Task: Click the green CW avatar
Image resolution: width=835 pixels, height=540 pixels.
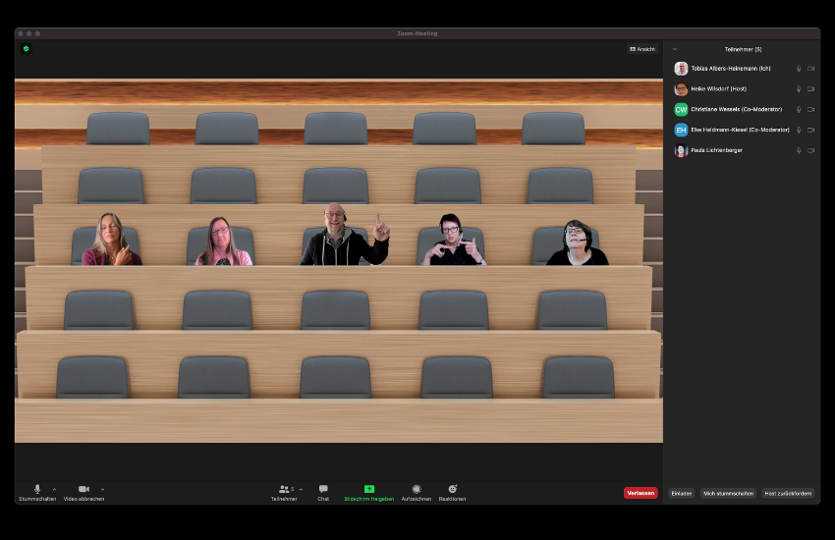Action: click(681, 110)
